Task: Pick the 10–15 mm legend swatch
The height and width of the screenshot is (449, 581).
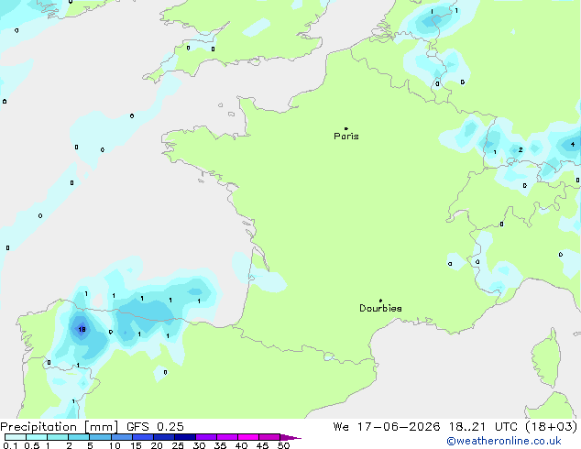Action: (122, 437)
